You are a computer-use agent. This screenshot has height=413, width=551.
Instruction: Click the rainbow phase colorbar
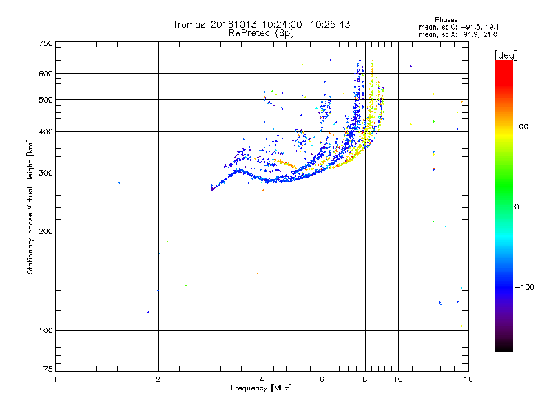[x=504, y=205]
